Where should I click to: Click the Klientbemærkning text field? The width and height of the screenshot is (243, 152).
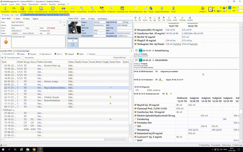point(39,41)
